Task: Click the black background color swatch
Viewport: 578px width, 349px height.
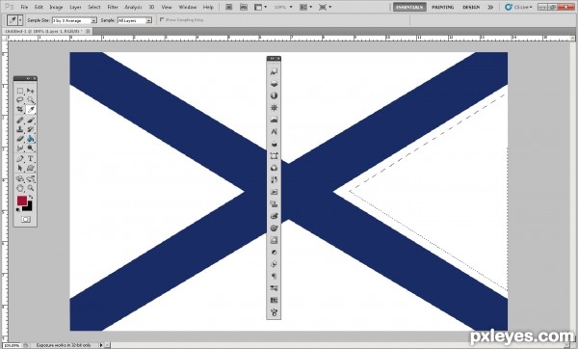Action: [x=29, y=207]
